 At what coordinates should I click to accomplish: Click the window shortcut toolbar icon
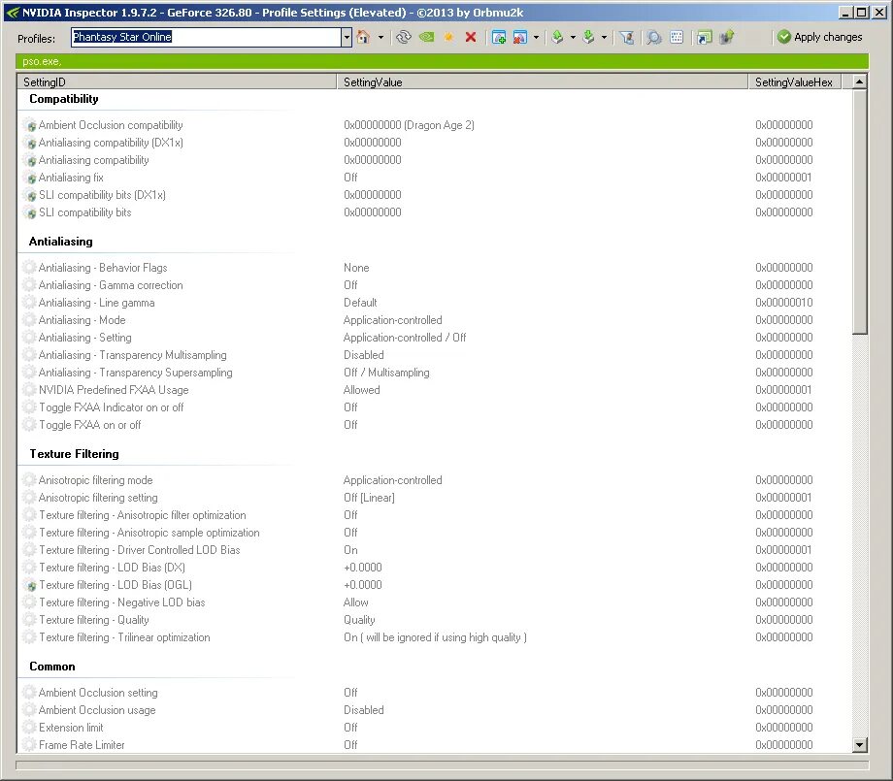705,38
